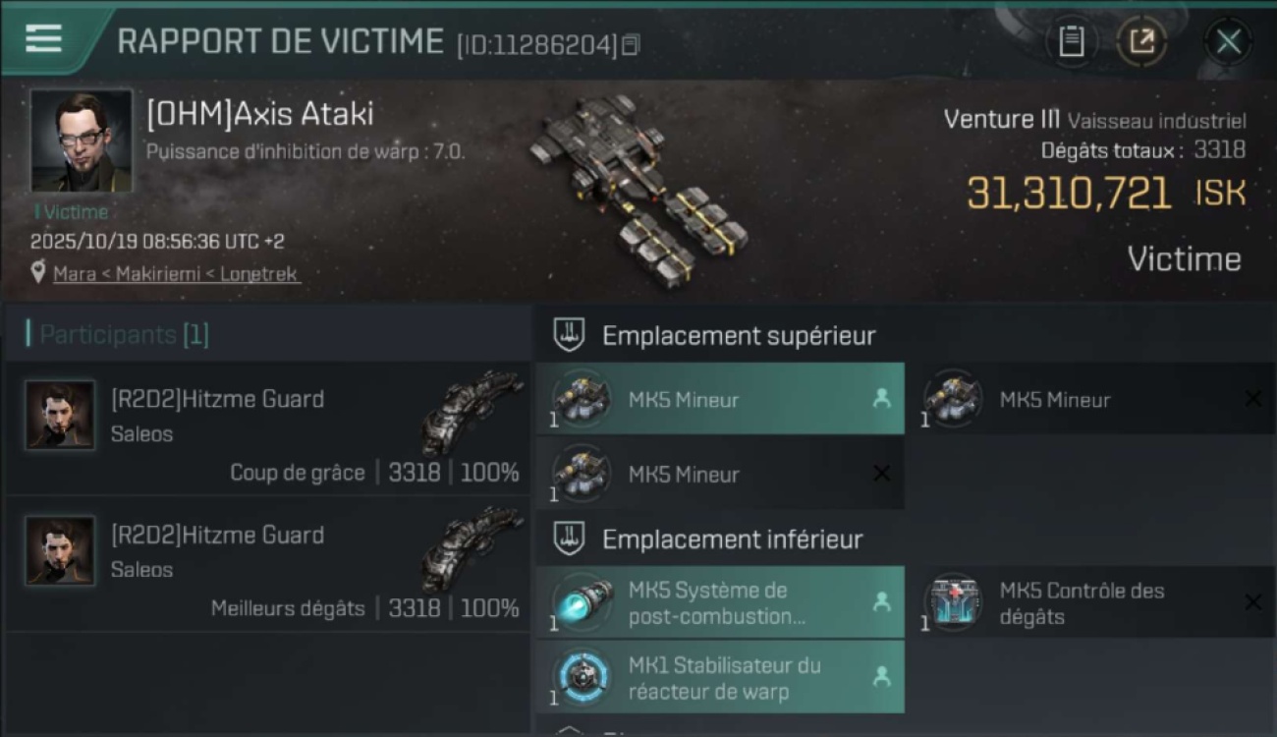Viewport: 1277px width, 737px height.
Task: Open the hamburger menu icon
Action: 43,38
